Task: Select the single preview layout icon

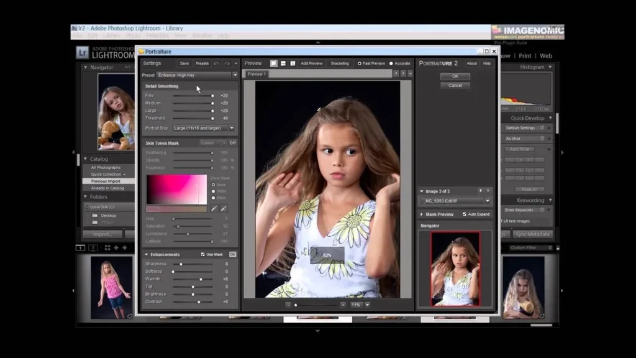Action: (273, 63)
